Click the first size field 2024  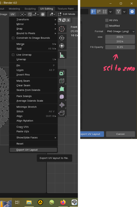pos(120,37)
